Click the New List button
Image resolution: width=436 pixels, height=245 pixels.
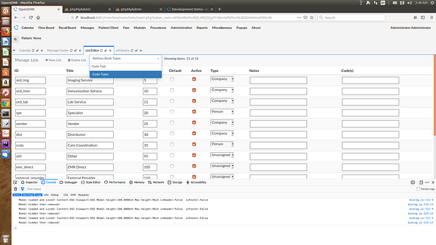click(x=53, y=60)
